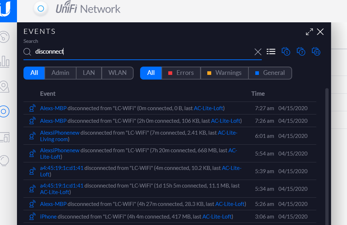Show events from the last 1 day
The image size is (347, 225).
point(286,51)
